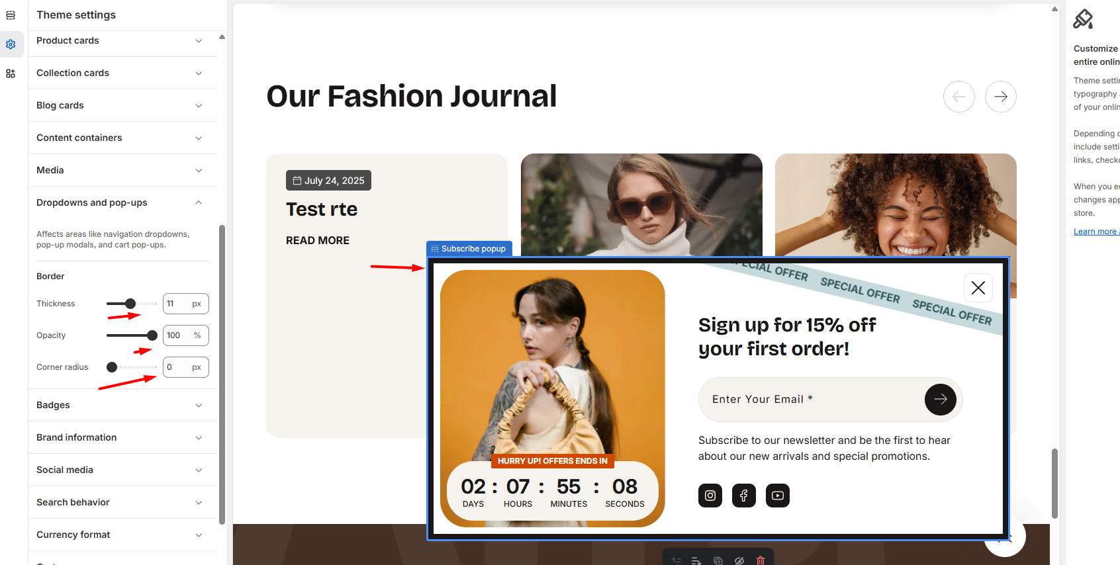Click the Facebook icon in the popup
This screenshot has height=565, width=1120.
(744, 496)
